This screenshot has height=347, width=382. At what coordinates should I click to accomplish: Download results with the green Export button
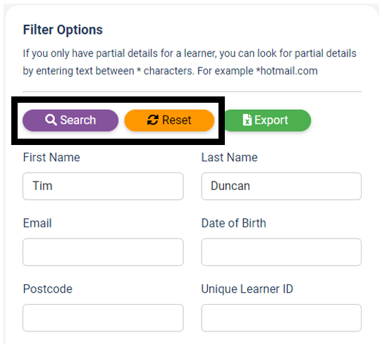[267, 120]
